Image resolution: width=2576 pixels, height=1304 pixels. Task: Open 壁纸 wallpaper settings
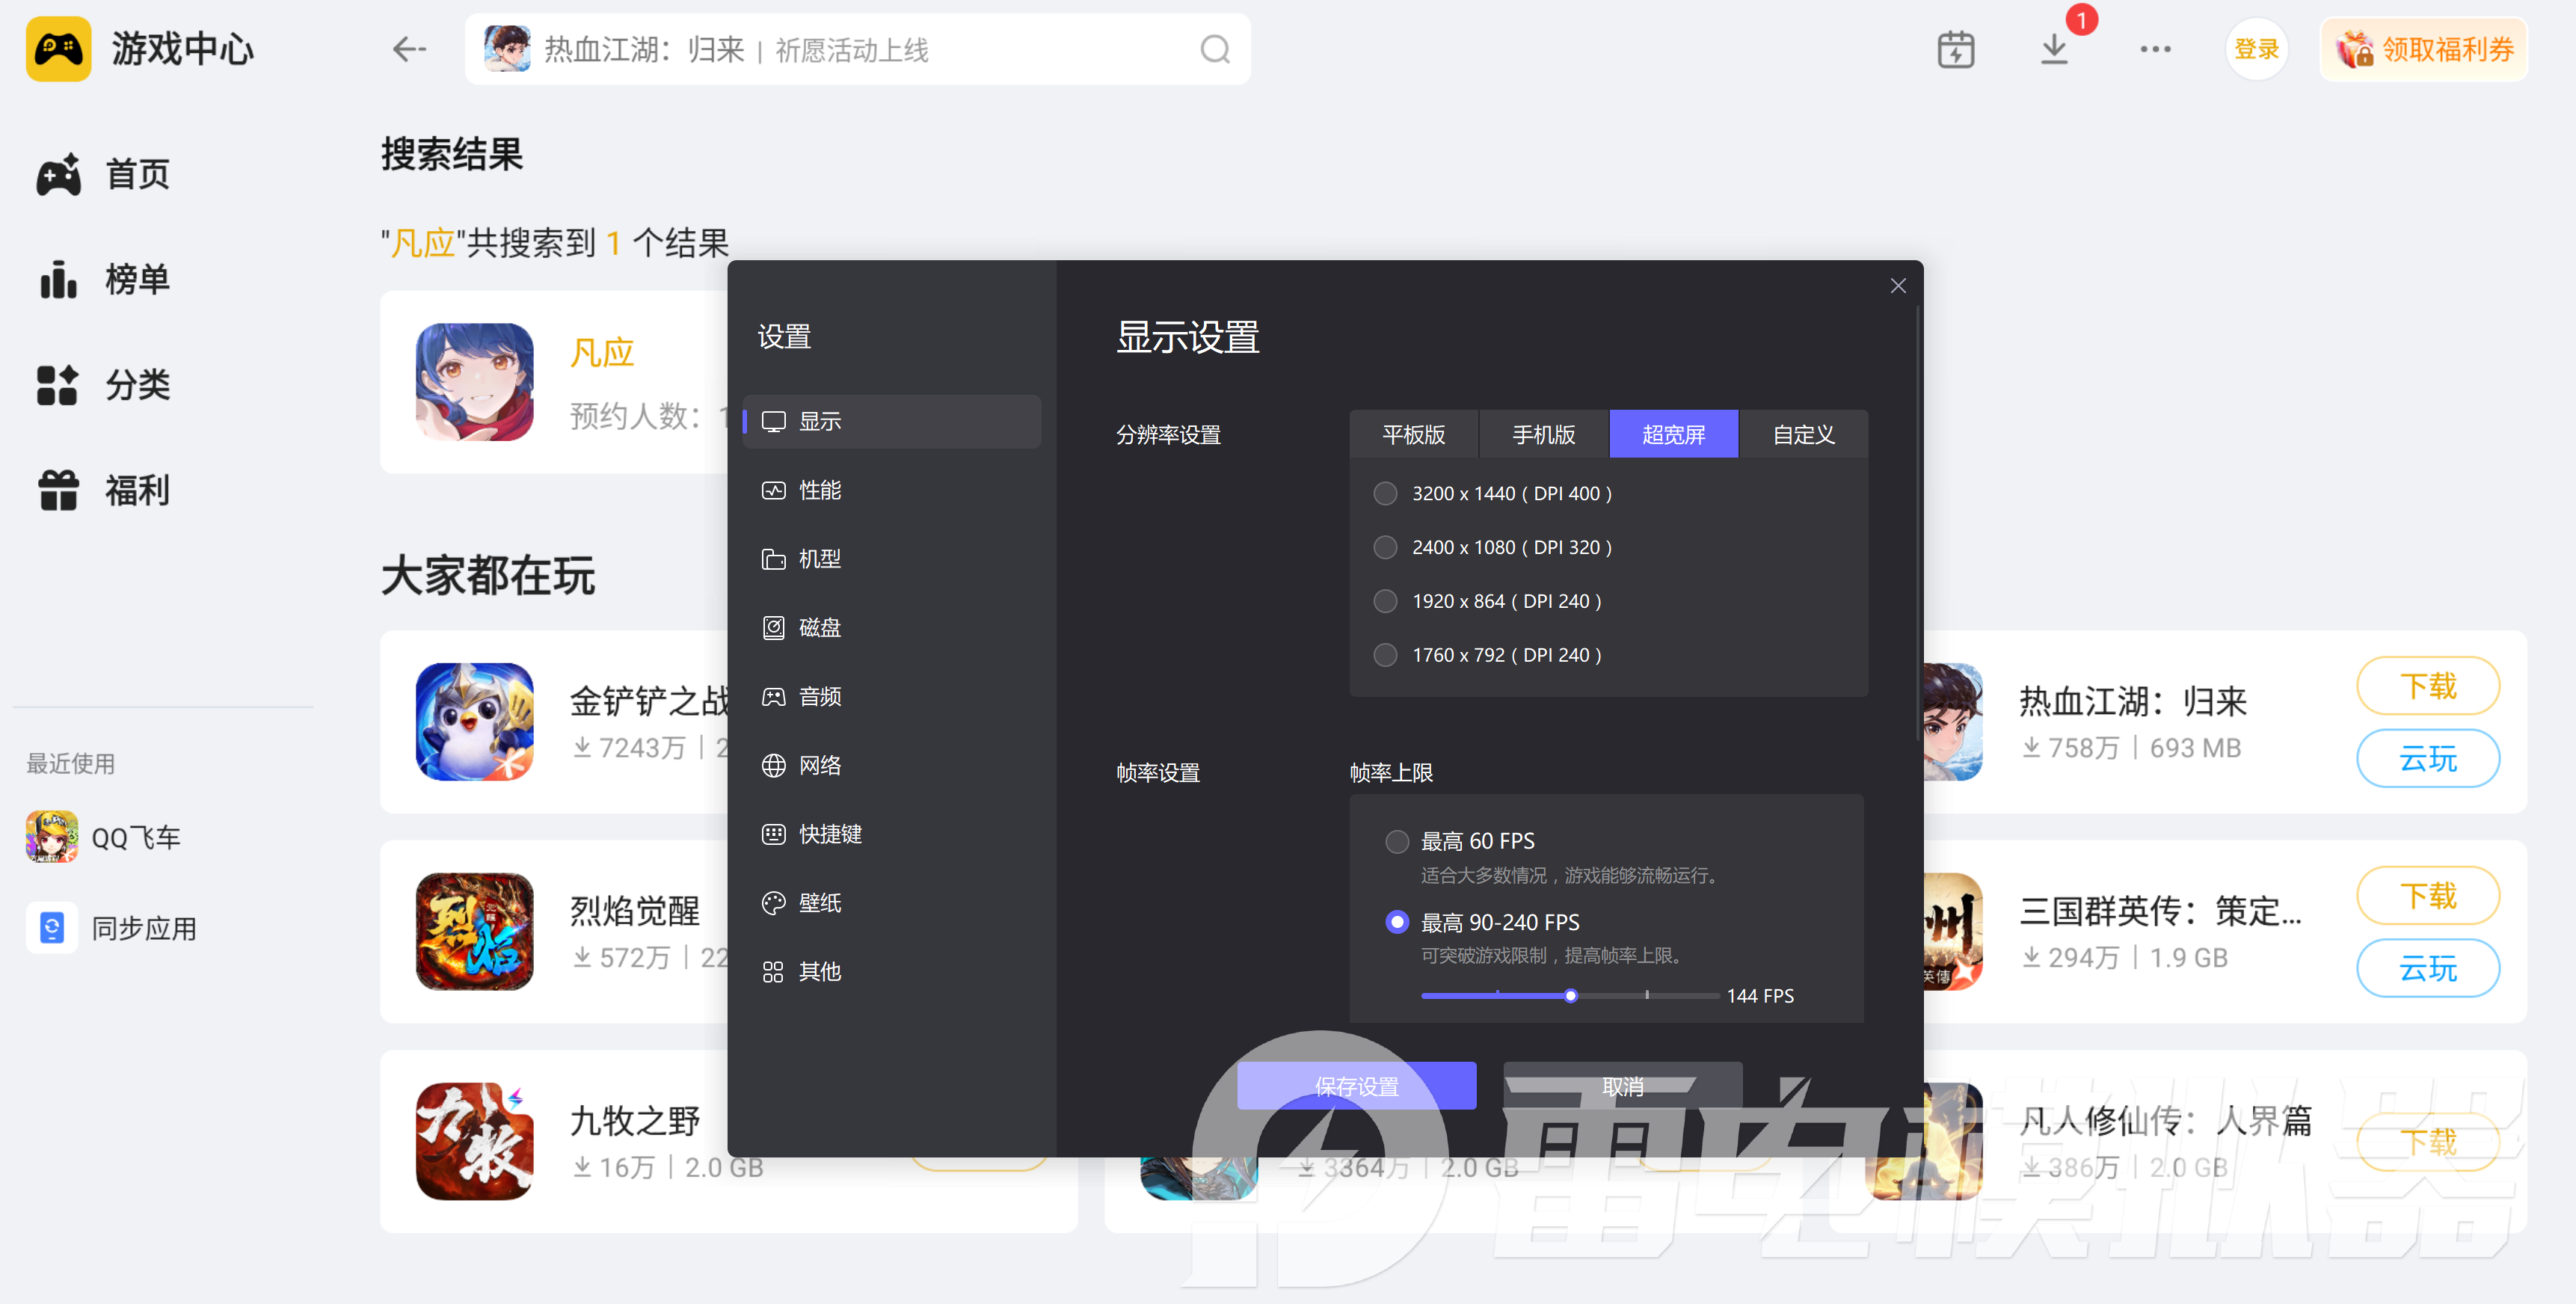pyautogui.click(x=819, y=902)
